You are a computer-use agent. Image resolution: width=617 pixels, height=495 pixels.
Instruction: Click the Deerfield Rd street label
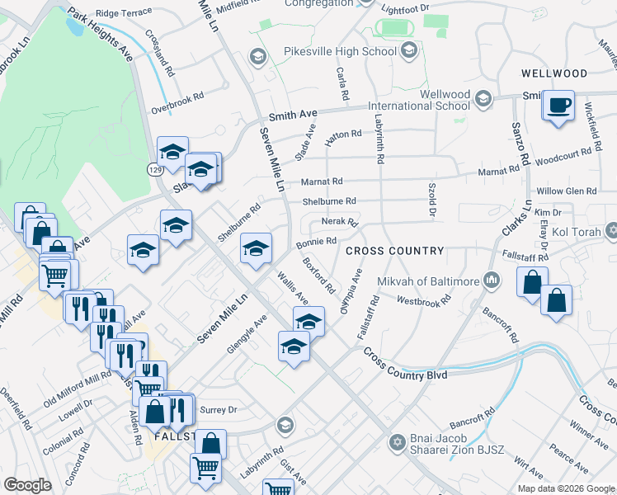pyautogui.click(x=16, y=408)
